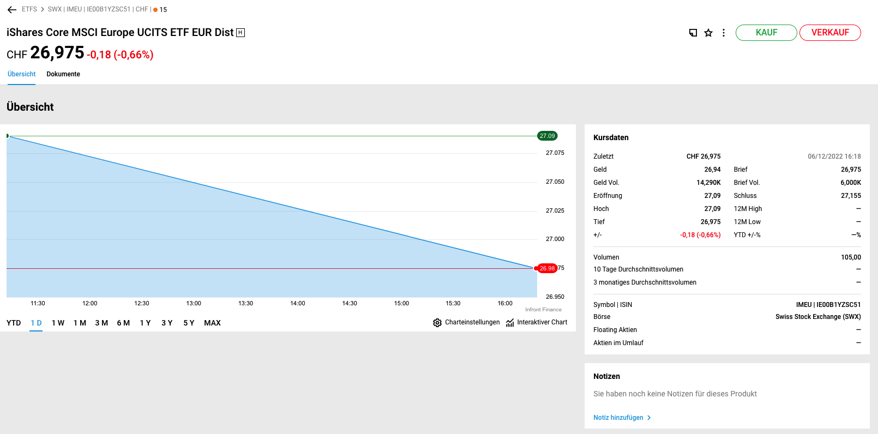Click the Infront Finance credit text
The image size is (878, 434).
tap(543, 310)
